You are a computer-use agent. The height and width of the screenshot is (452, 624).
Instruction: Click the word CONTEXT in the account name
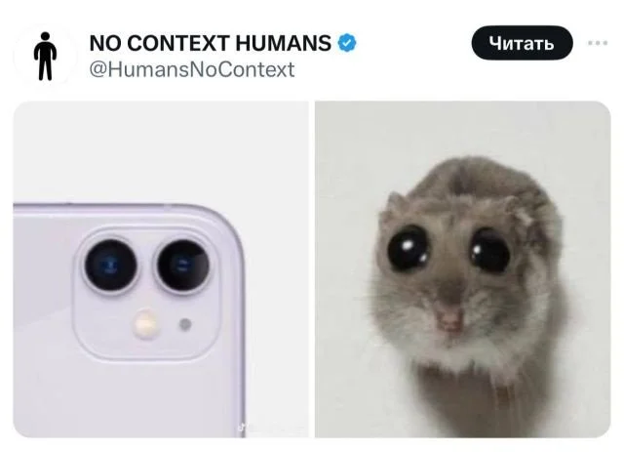178,43
